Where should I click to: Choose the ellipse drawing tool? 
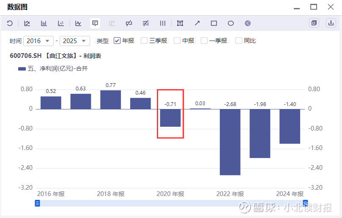(x=231, y=23)
